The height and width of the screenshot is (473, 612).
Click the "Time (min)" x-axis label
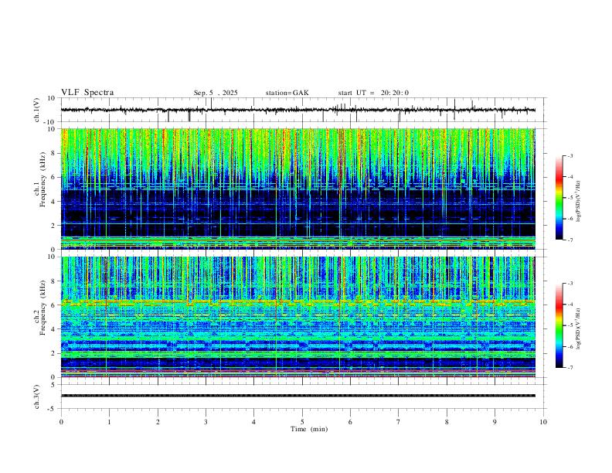[x=309, y=429]
